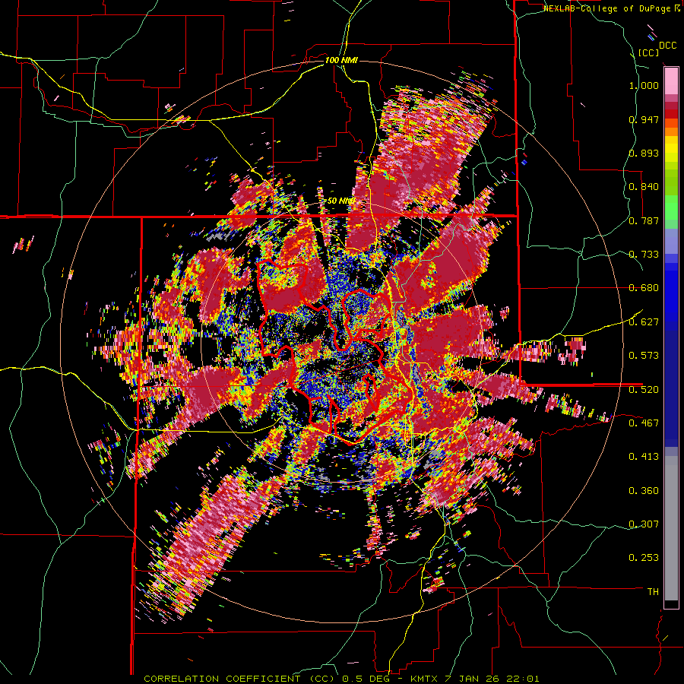Click the light pink top color bar segment
The image size is (684, 684).
[671, 81]
